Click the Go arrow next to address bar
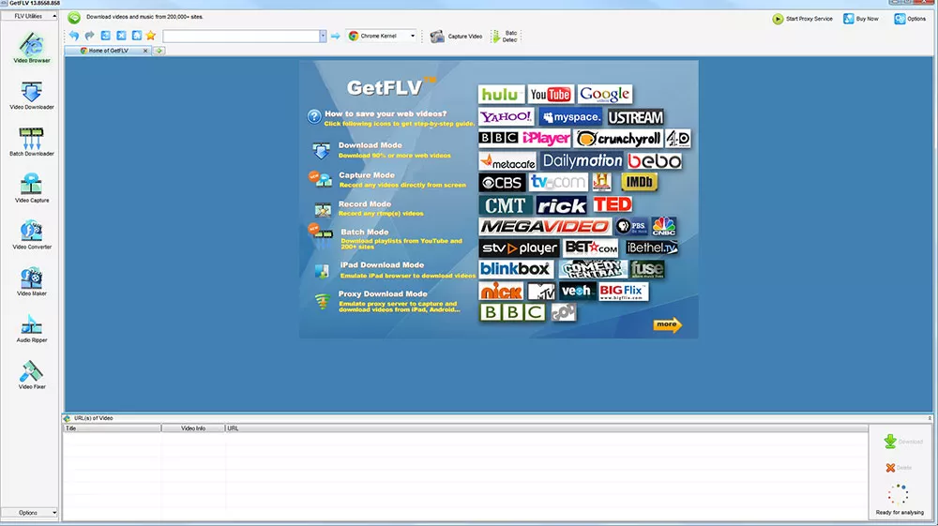This screenshot has width=938, height=526. 336,36
